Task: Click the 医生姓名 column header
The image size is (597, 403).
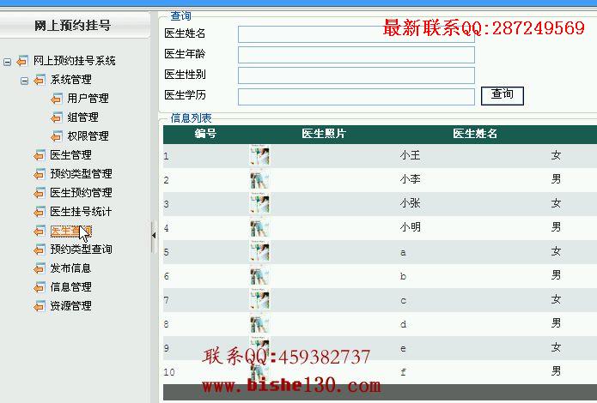Action: (x=475, y=134)
